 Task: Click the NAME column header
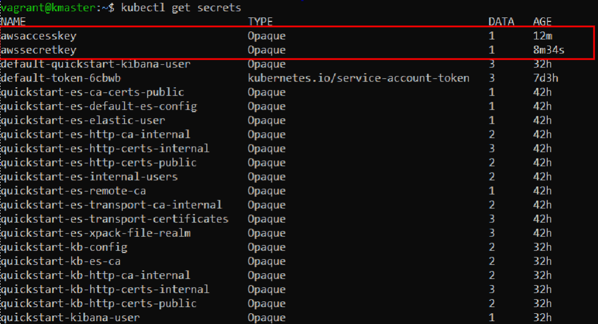14,22
